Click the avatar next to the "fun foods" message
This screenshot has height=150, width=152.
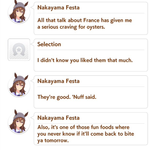click(19, 122)
